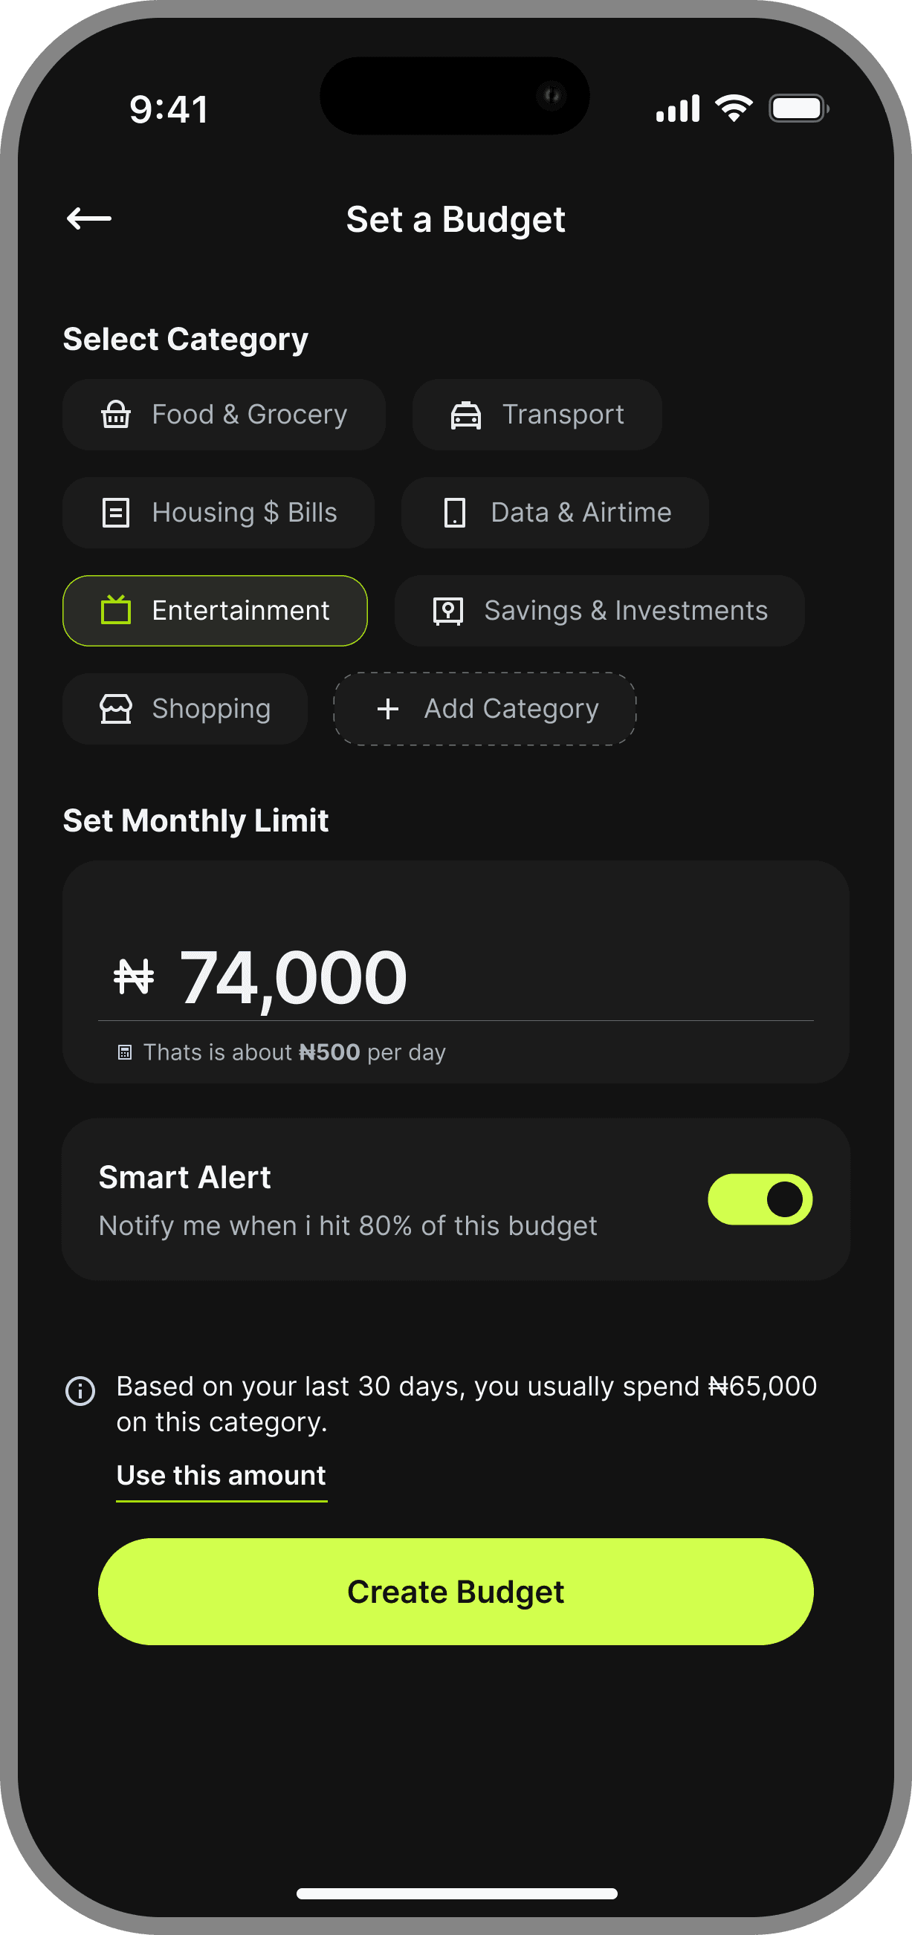Screen dimensions: 912x1935
Task: Tap the safe icon for Savings & Investments
Action: 447,611
